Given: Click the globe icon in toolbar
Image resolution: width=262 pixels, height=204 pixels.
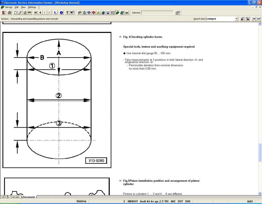Looking at the screenshot, I should 103,13.
